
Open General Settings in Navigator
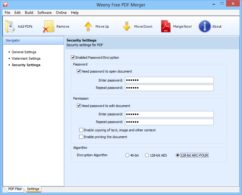(x=24, y=52)
